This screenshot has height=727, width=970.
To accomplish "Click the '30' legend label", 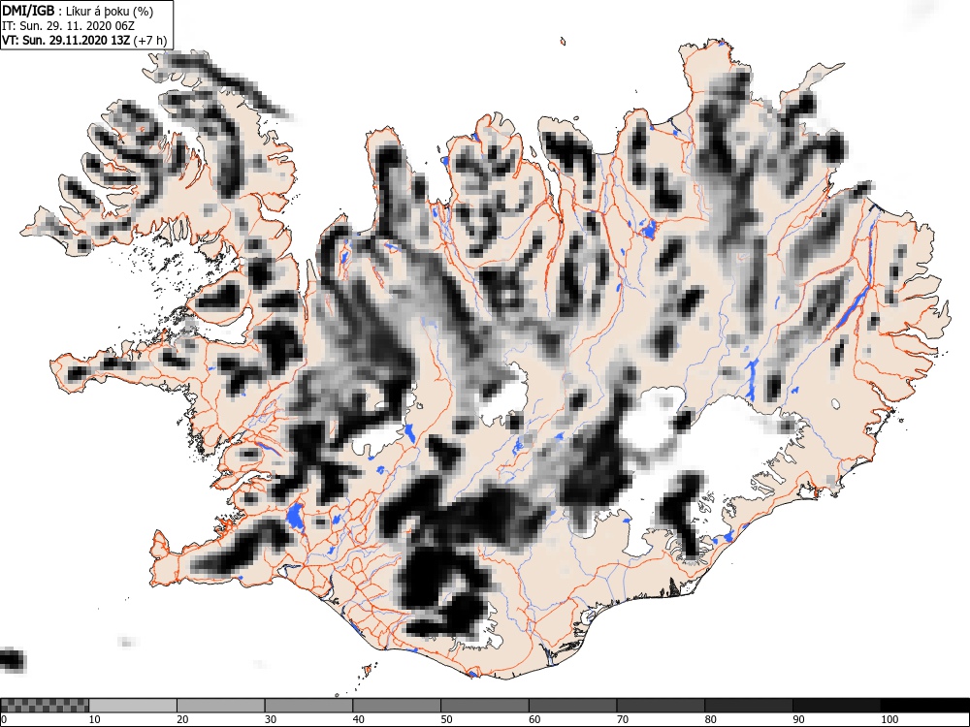I will click(271, 719).
